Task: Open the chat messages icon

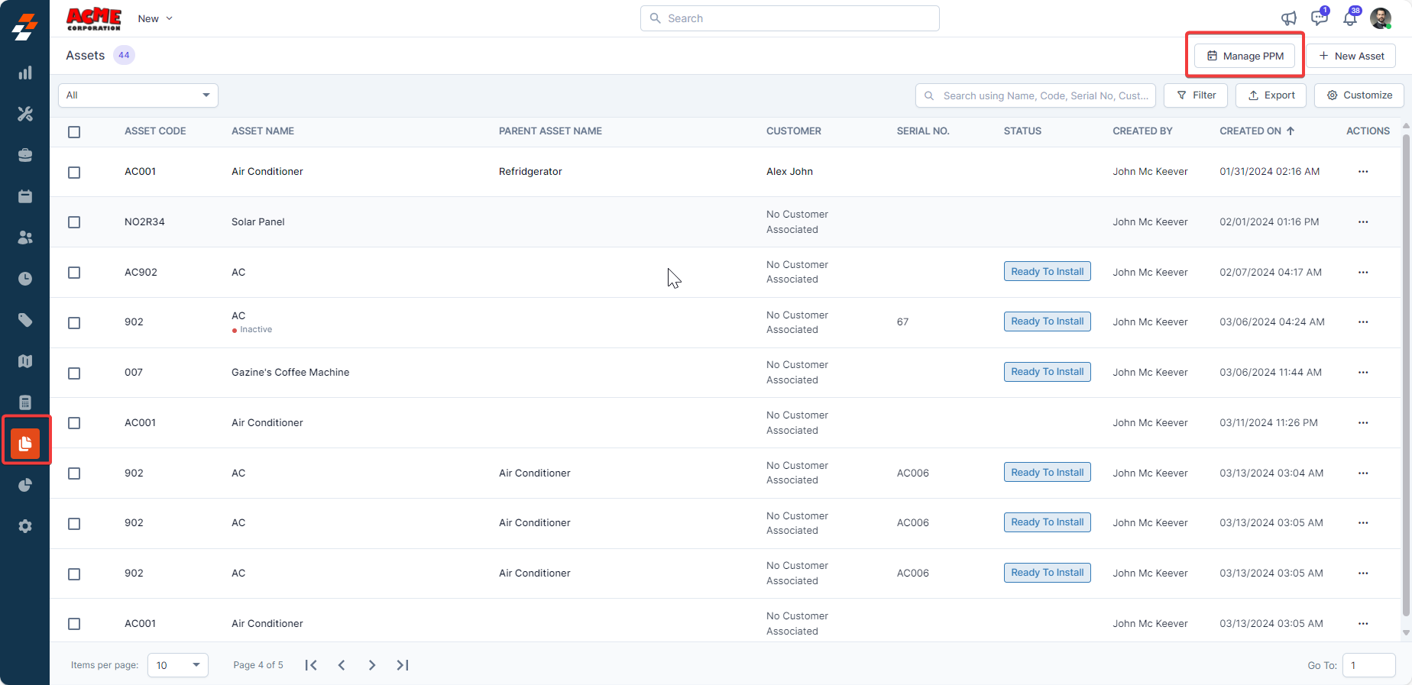Action: (x=1319, y=18)
